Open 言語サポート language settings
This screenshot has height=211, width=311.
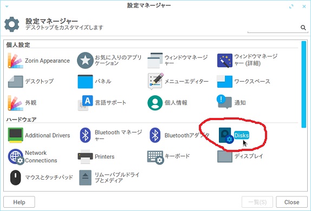[x=102, y=103]
